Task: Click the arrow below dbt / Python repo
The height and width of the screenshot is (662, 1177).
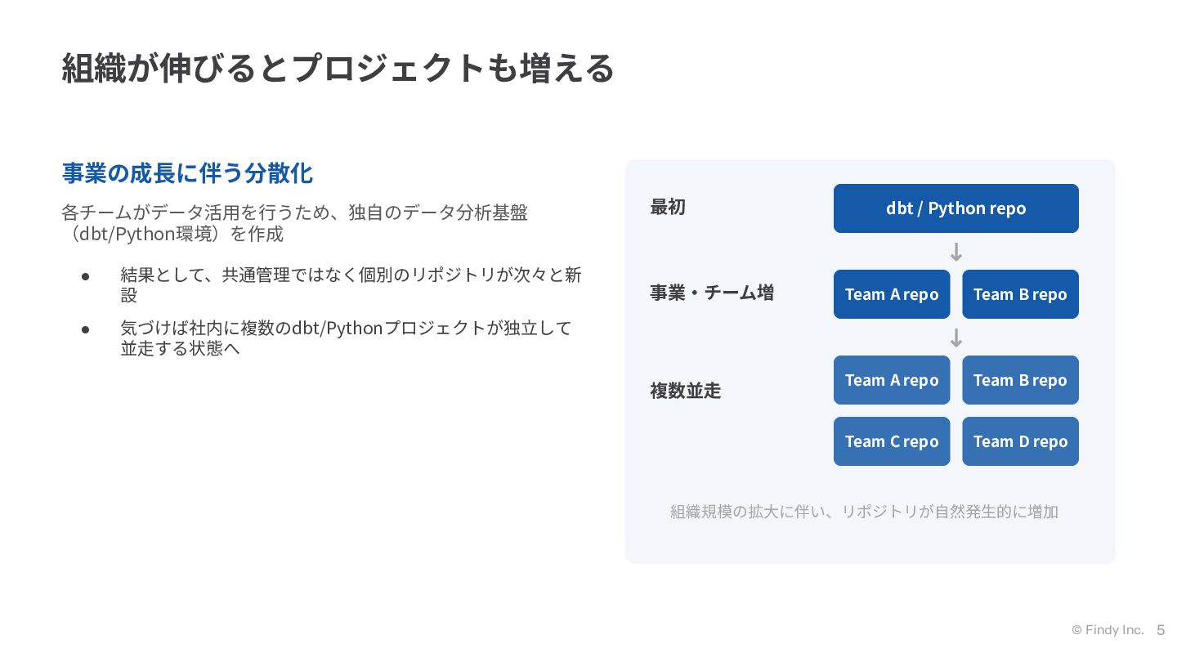Action: tap(956, 252)
